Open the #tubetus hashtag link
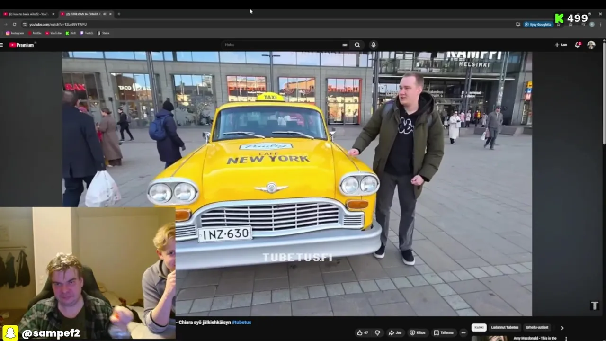Image resolution: width=606 pixels, height=341 pixels. (241, 323)
